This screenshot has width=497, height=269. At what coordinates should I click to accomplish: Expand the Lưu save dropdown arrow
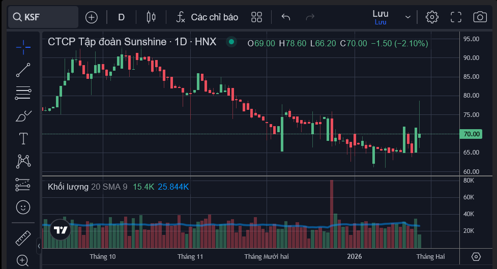(x=407, y=17)
